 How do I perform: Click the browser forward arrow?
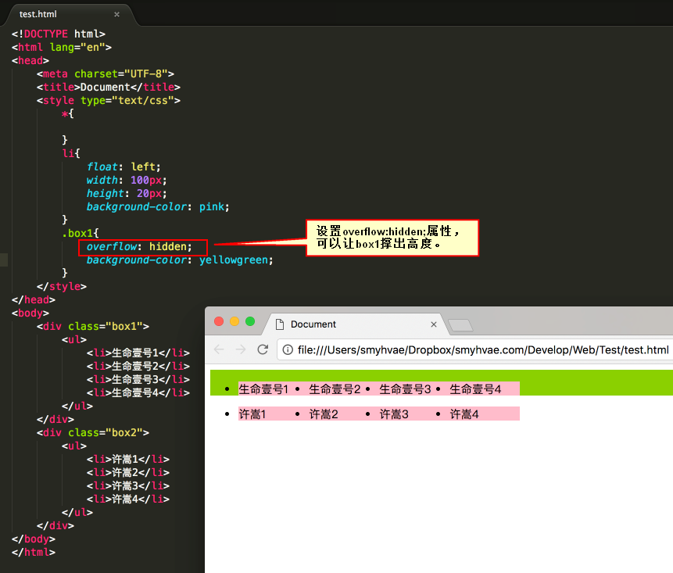[241, 349]
